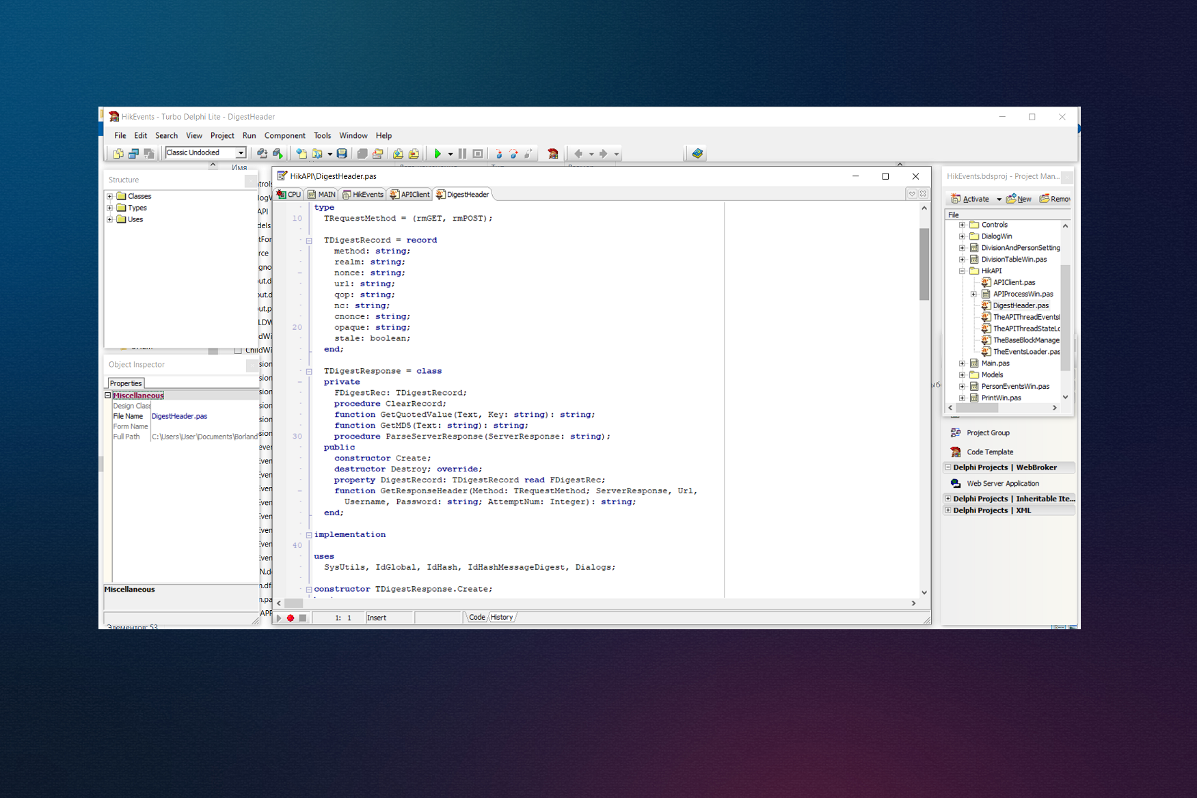
Task: Select Main.pas in Project Manager tree
Action: (x=995, y=363)
